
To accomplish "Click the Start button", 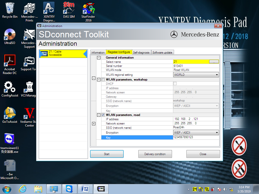I will pyautogui.click(x=107, y=154).
